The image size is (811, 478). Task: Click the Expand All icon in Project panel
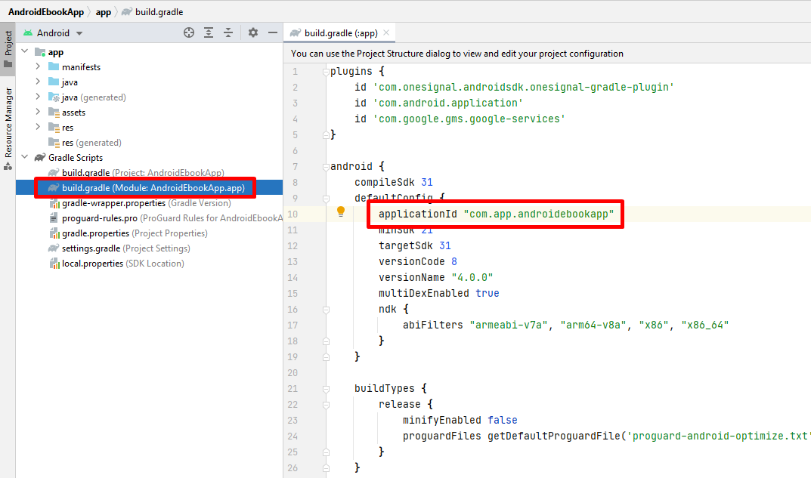coord(209,33)
